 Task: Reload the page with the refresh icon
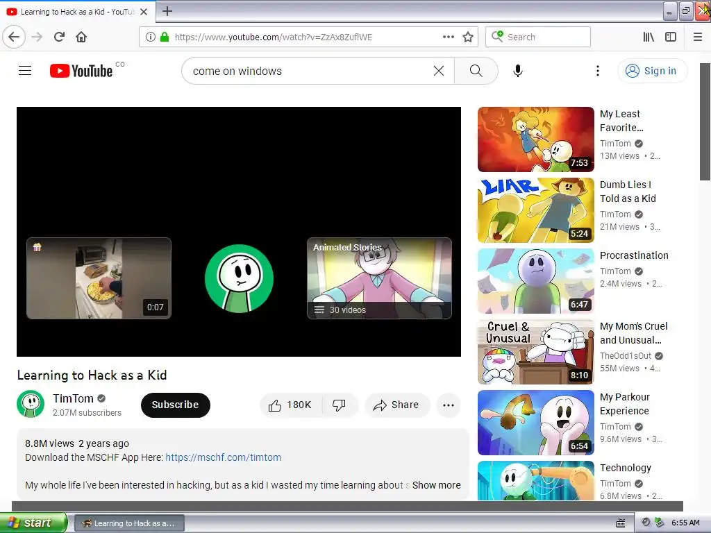[x=60, y=37]
